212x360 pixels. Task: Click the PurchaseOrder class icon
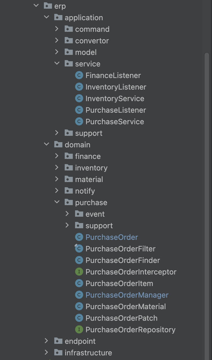[x=79, y=237]
